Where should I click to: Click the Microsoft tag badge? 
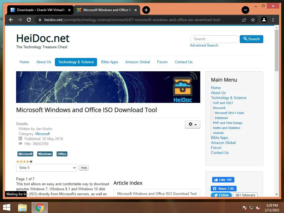pyautogui.click(x=25, y=154)
